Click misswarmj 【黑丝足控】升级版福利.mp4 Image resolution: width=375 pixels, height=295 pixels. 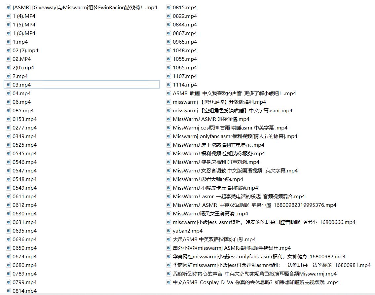point(219,102)
